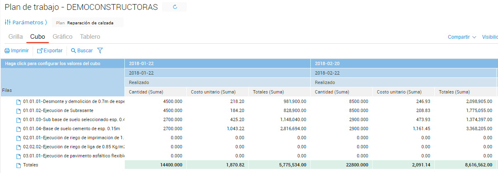Viewport: 498px width, 173px height.
Task: Click document icon for 01.01.02-Ejecución de Subrasante
Action: [18, 111]
